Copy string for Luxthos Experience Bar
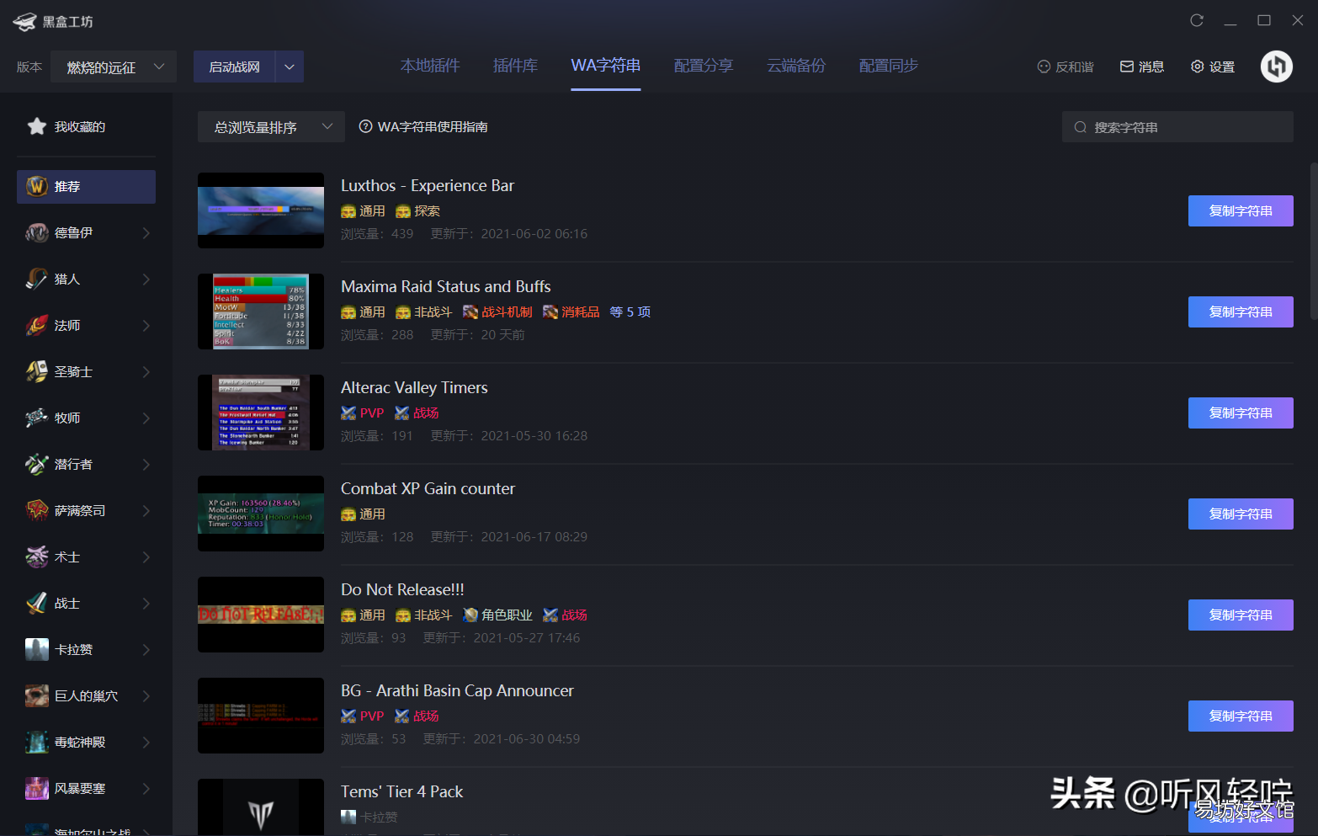 click(x=1241, y=210)
